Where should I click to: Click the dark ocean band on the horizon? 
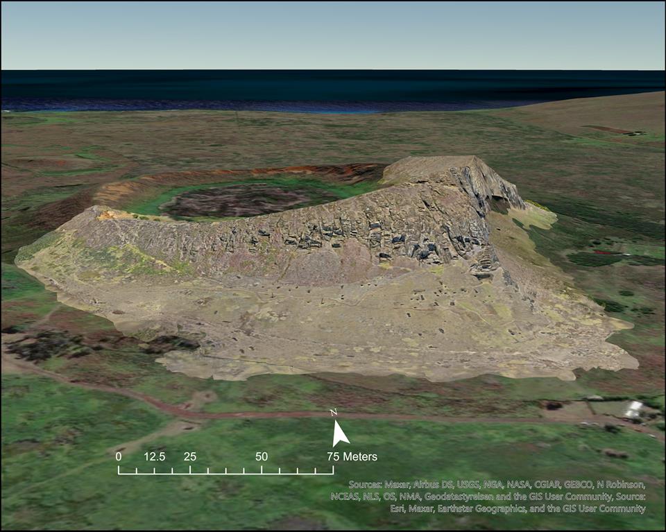click(333, 87)
